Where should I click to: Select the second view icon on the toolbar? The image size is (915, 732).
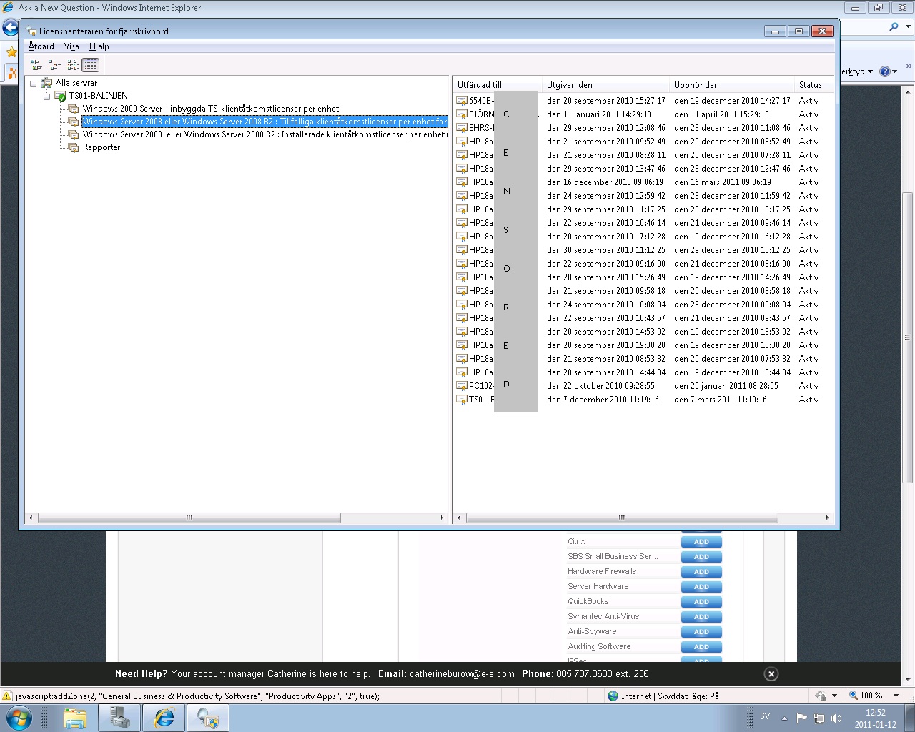(x=54, y=64)
